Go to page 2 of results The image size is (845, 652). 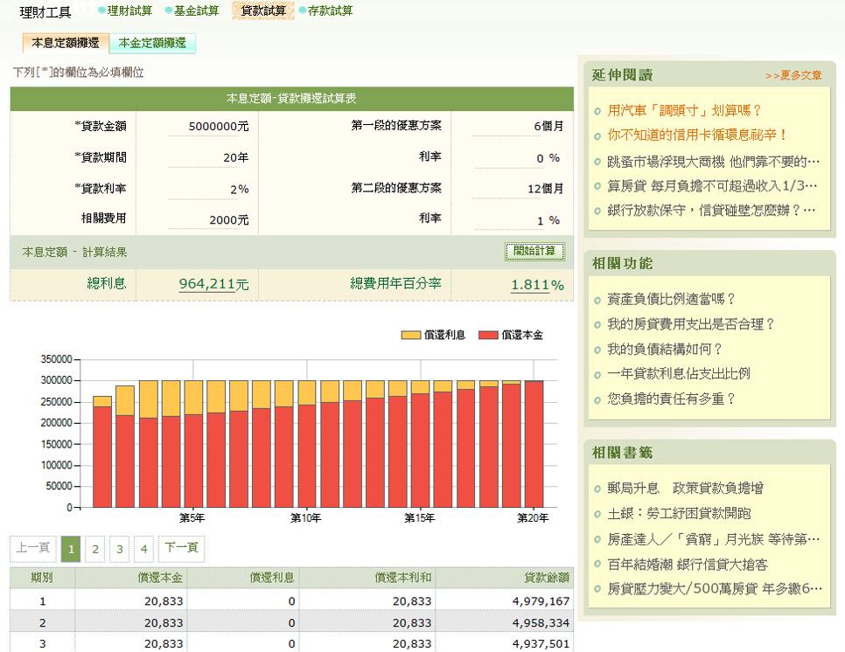95,550
